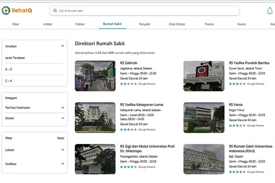The image size is (275, 183).
Task: Sort by Jarak Terdekat
Action: click(15, 58)
